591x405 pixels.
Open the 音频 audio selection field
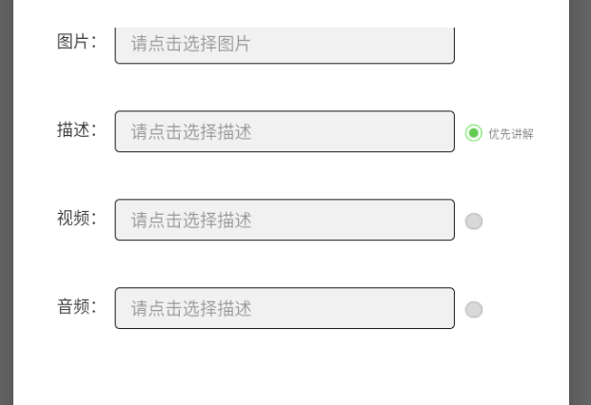point(284,309)
